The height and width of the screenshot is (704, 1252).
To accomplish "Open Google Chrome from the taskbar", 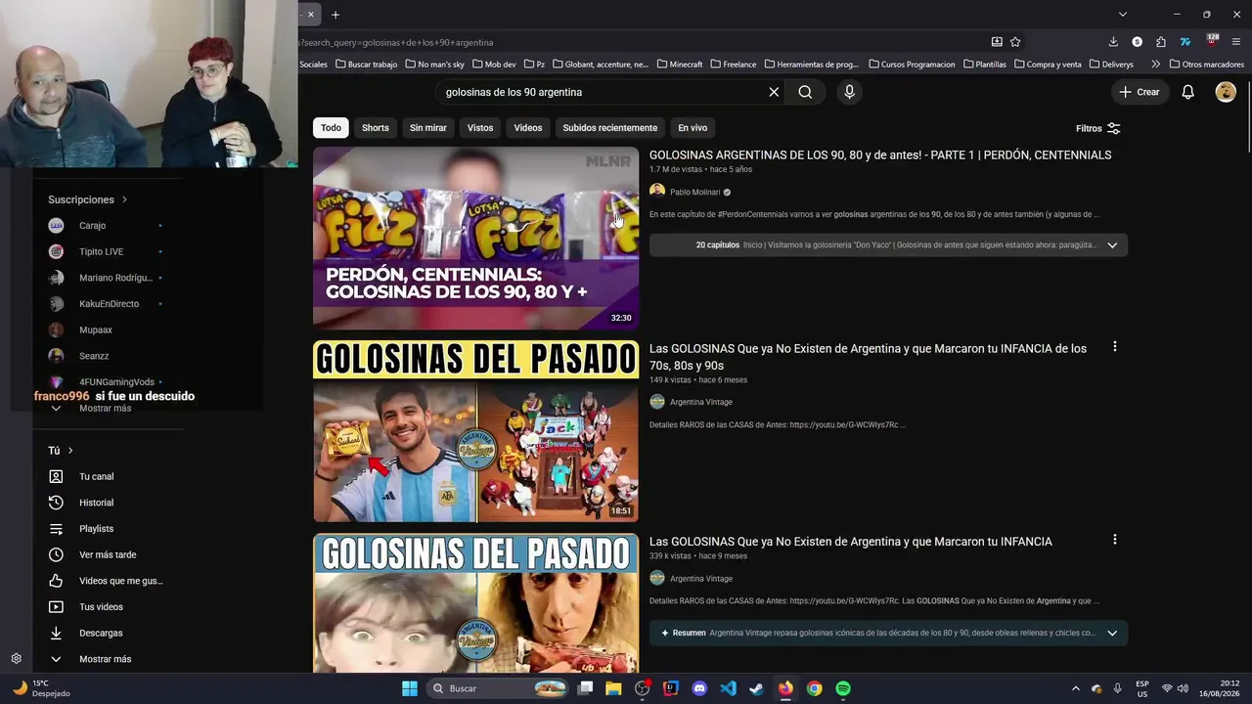I will [814, 688].
